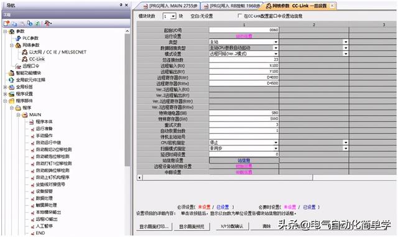Click the 程序 folder icon under 程序部件
This screenshot has width=398, height=237.
[18, 108]
